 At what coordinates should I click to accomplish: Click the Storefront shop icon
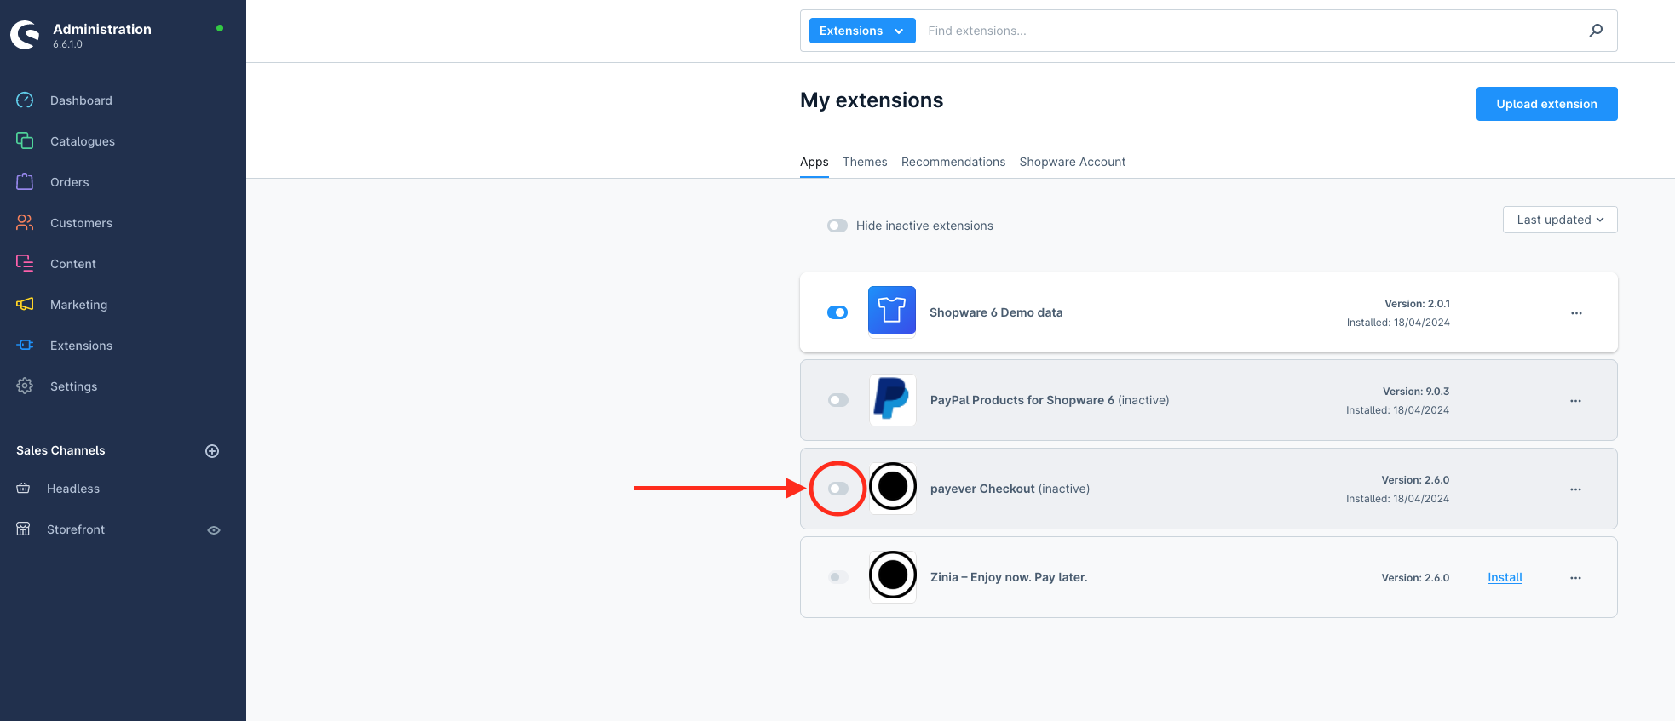(23, 529)
